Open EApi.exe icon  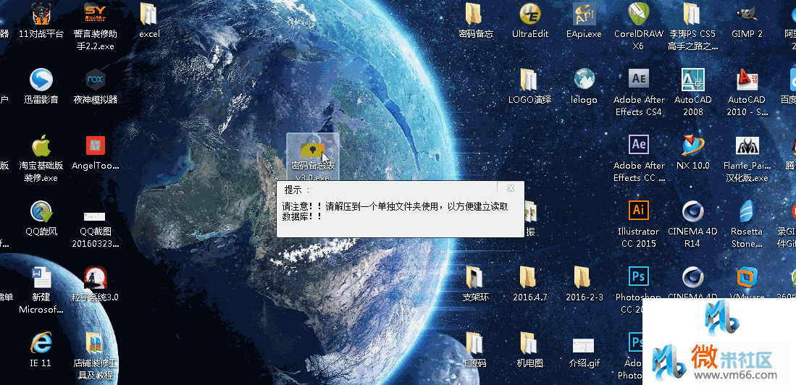pyautogui.click(x=584, y=21)
